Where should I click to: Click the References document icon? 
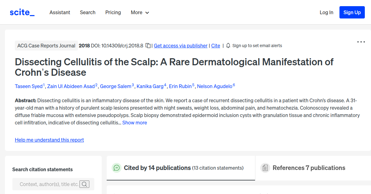pyautogui.click(x=265, y=168)
